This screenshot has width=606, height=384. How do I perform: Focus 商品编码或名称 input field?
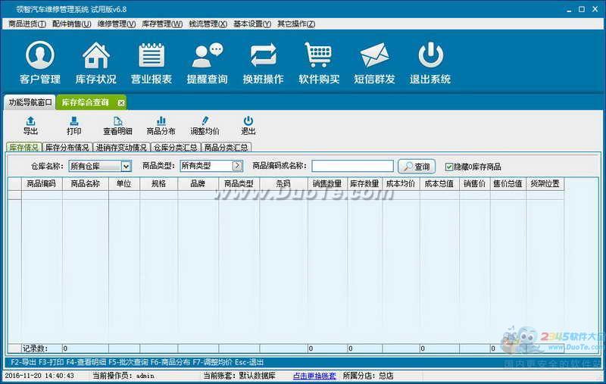click(352, 166)
